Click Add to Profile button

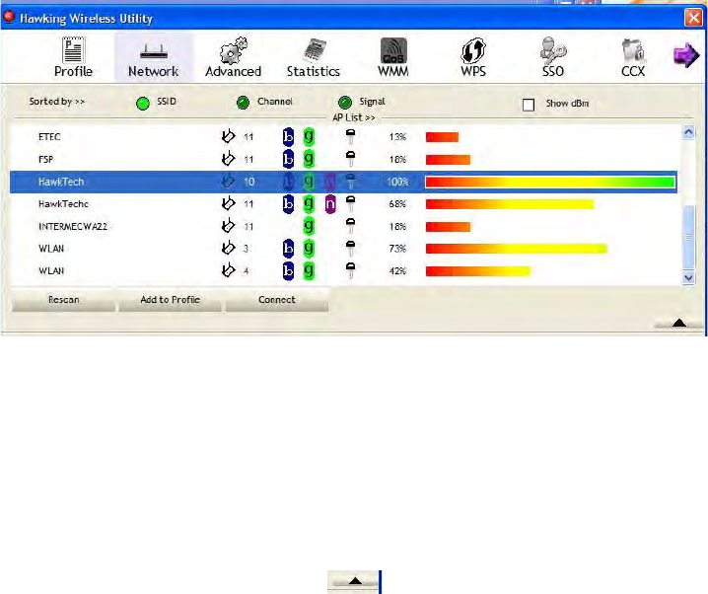[171, 300]
